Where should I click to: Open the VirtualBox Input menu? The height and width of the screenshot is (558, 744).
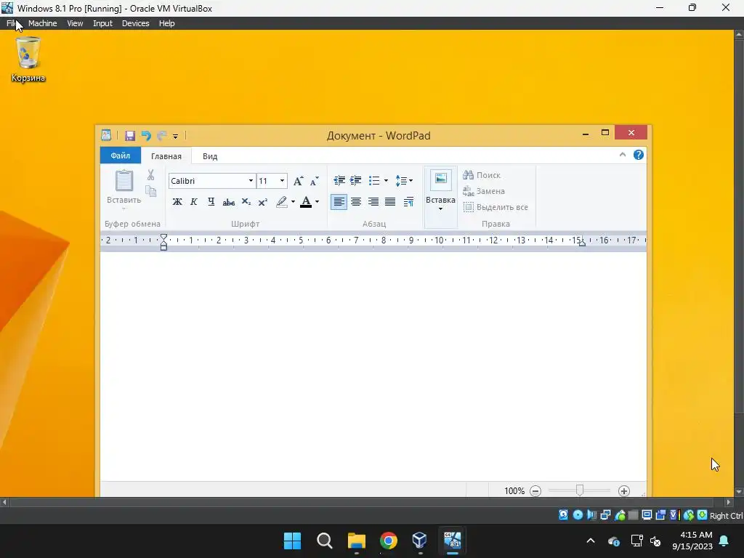[x=102, y=23]
